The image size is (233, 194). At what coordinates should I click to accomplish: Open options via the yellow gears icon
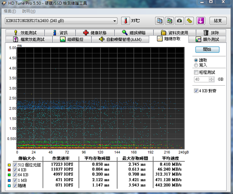(189, 21)
